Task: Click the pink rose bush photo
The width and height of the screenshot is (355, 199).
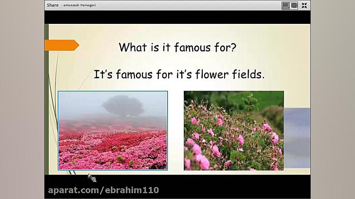Action: click(x=234, y=130)
